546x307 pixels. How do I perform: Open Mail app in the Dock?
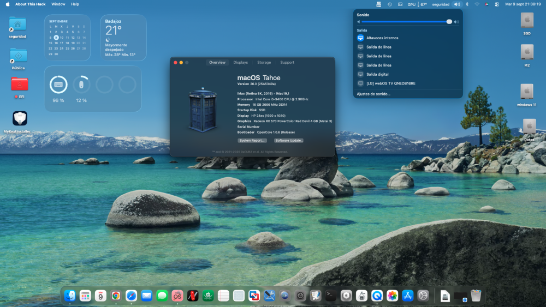(146, 296)
